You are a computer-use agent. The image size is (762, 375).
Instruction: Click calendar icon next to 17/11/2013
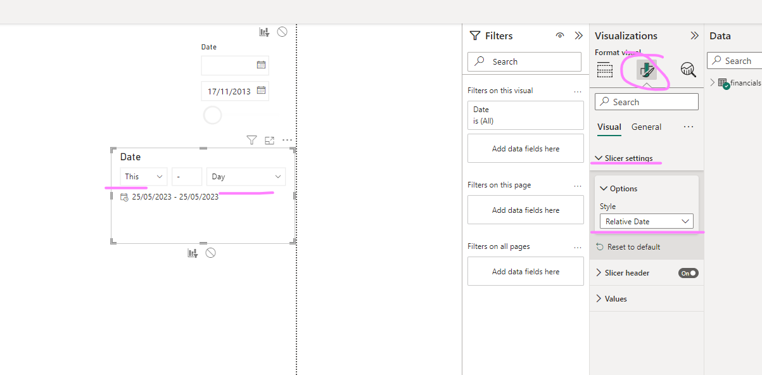pyautogui.click(x=261, y=91)
